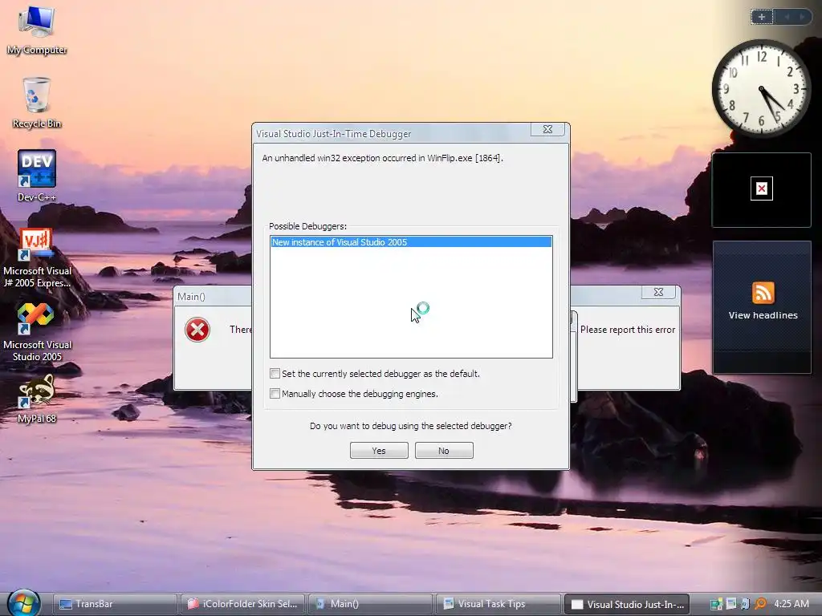This screenshot has width=822, height=616.
Task: Click the 4:25 AM taskbar clock
Action: click(791, 604)
